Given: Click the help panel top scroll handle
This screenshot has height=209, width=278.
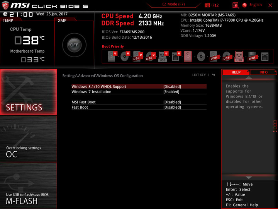Looking at the screenshot, I should pos(249,77).
